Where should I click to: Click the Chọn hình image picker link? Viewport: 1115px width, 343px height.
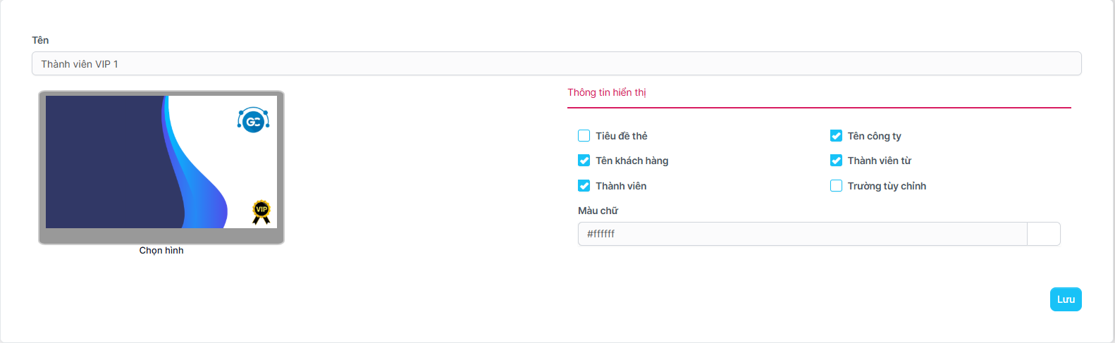(161, 251)
